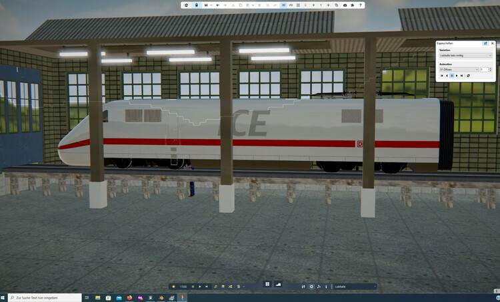Screen dimensions: 500x302
Task: Add new layer with the plus icon
Action: point(328,5)
